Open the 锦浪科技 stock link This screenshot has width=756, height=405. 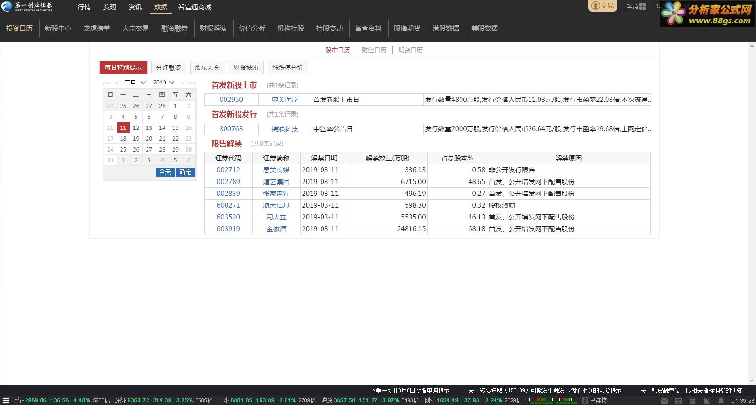pyautogui.click(x=285, y=129)
